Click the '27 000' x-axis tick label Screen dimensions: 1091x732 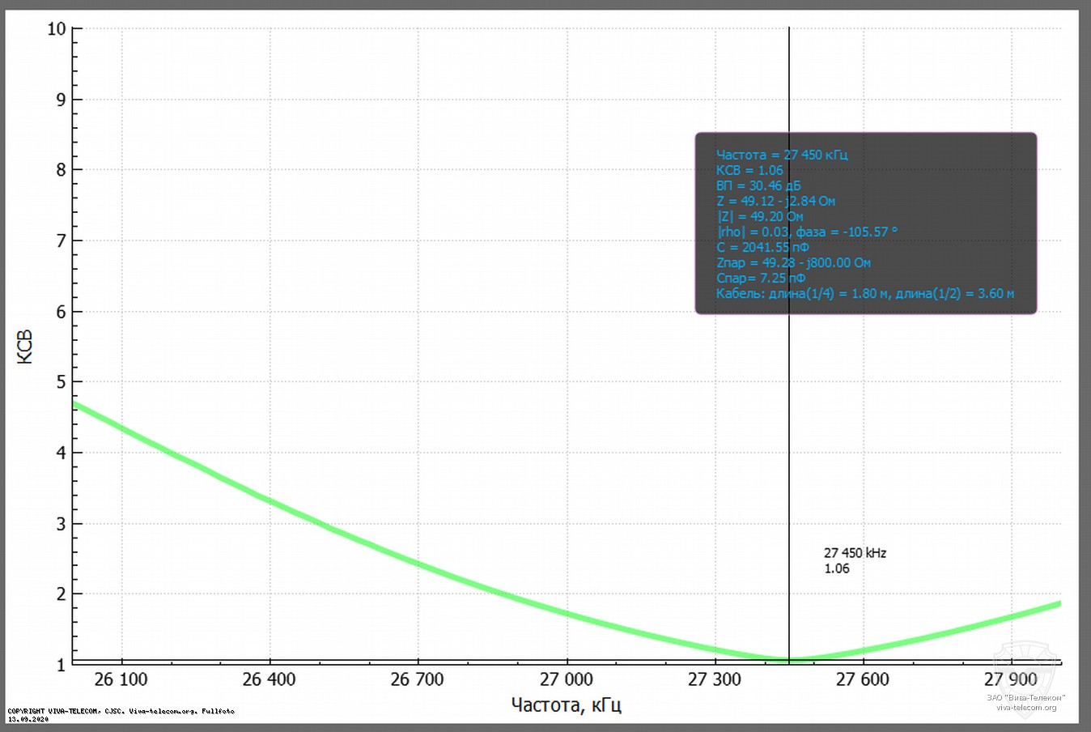coord(566,679)
